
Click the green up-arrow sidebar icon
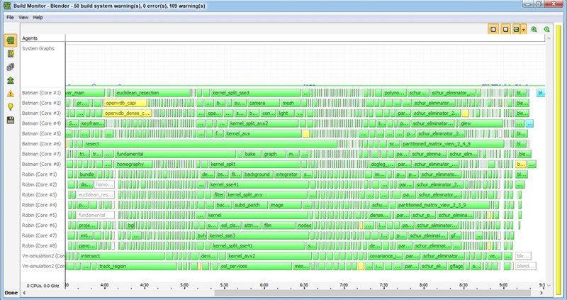10,80
